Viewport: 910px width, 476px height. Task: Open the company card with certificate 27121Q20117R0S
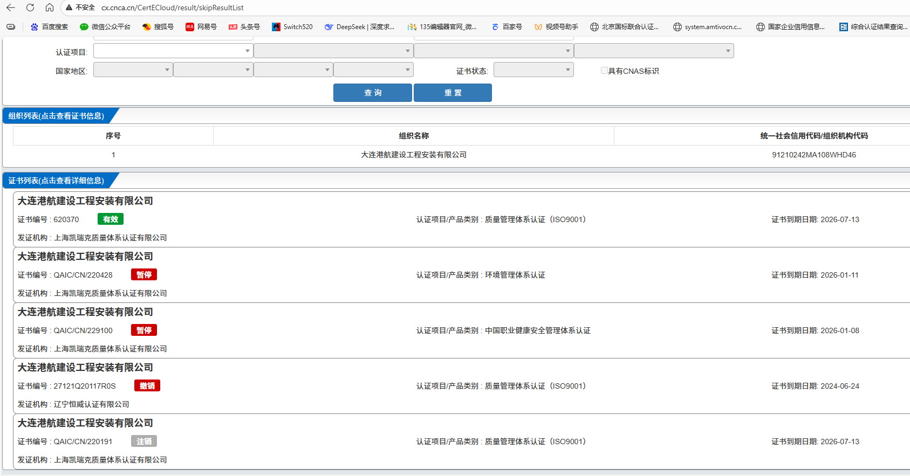coord(461,386)
